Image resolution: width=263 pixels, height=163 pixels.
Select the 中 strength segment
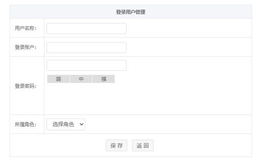(81, 79)
